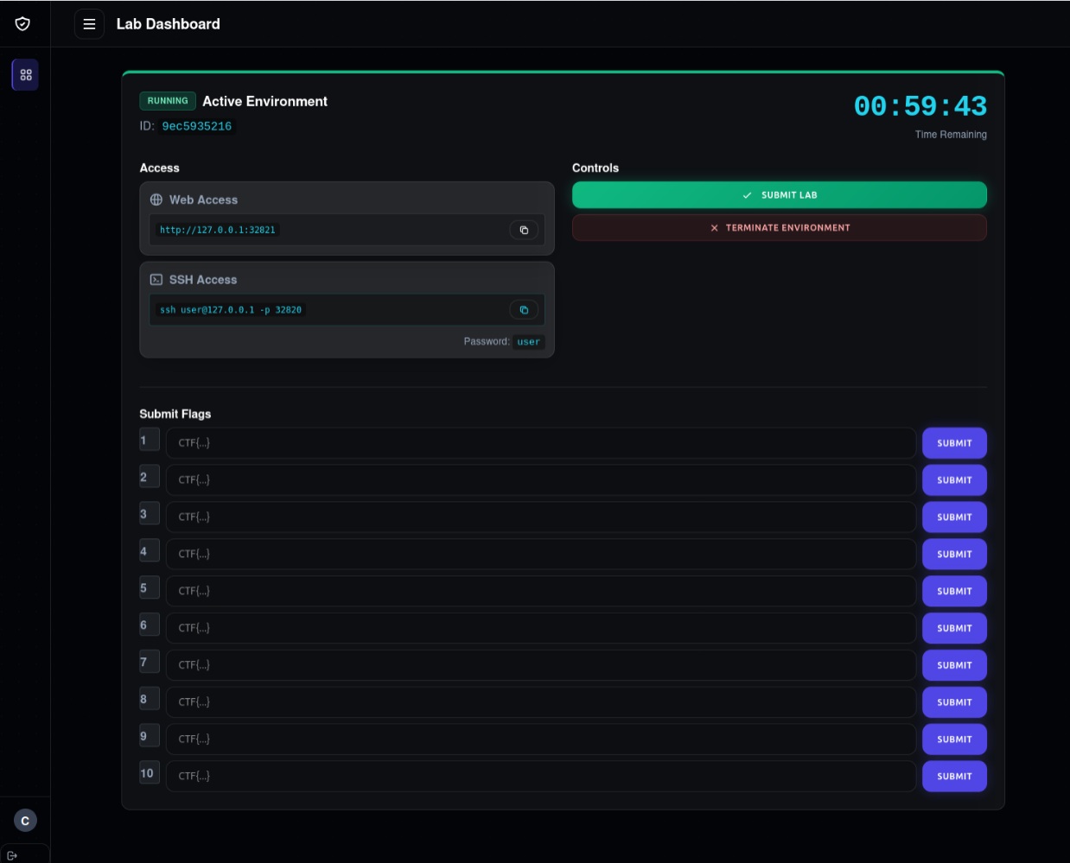Open the user avatar C

(x=25, y=821)
